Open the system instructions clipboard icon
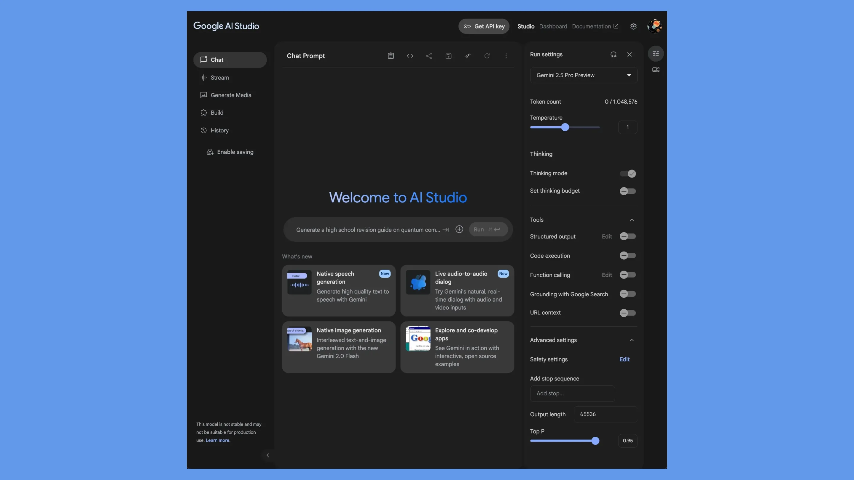The height and width of the screenshot is (480, 854). 391,56
